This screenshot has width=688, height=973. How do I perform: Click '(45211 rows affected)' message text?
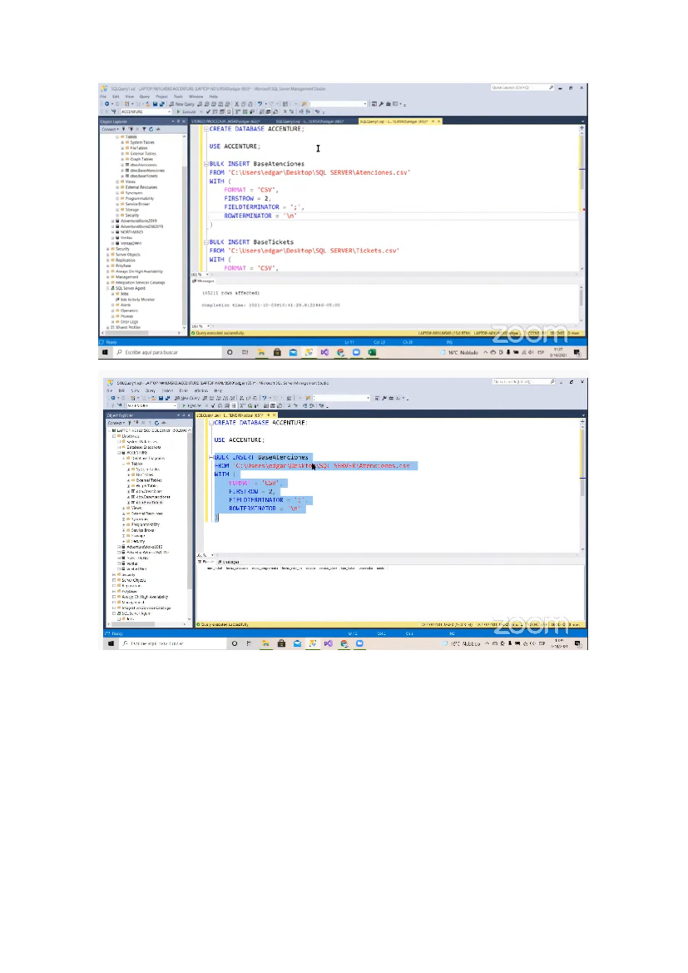coord(230,293)
